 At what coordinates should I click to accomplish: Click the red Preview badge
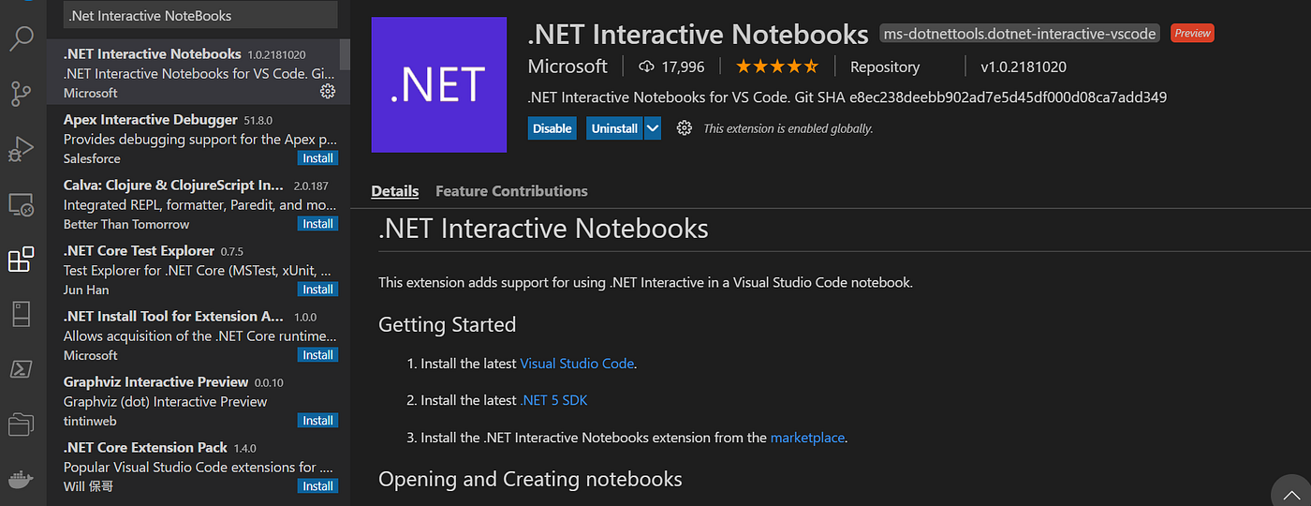[1192, 33]
